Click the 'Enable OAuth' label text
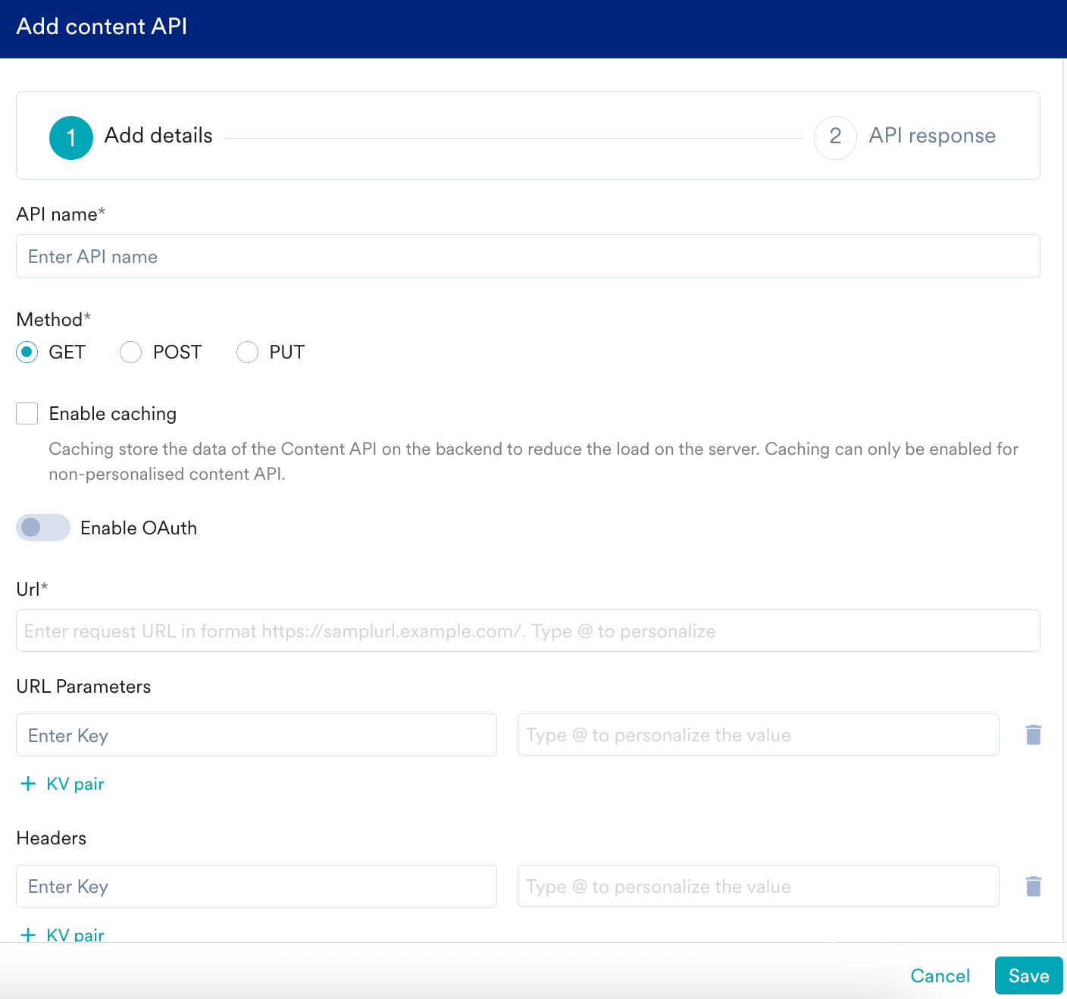This screenshot has height=999, width=1067. (x=139, y=528)
